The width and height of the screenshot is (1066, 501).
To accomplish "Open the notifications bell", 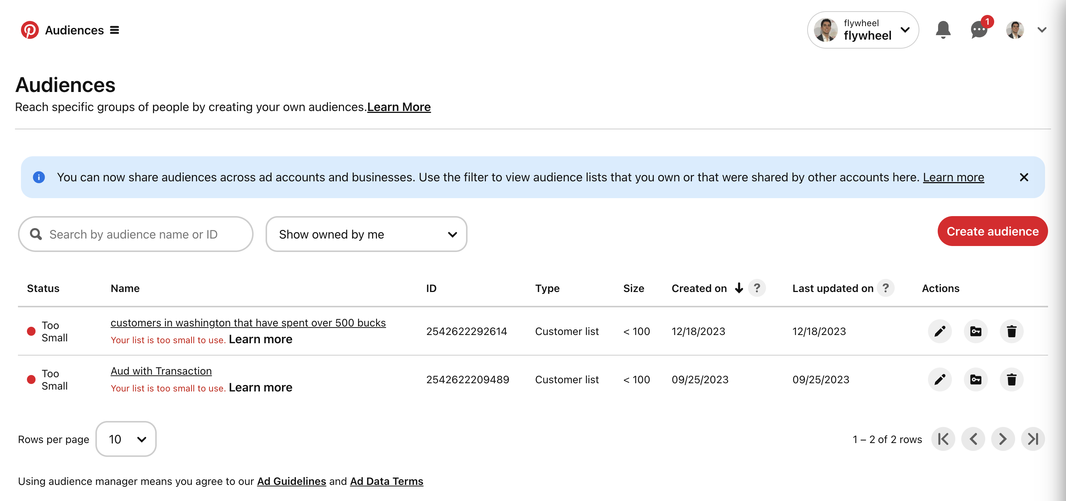I will (943, 30).
